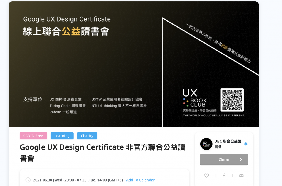Click the event date 2021.06.30 text
The image size is (282, 186).
point(78,180)
